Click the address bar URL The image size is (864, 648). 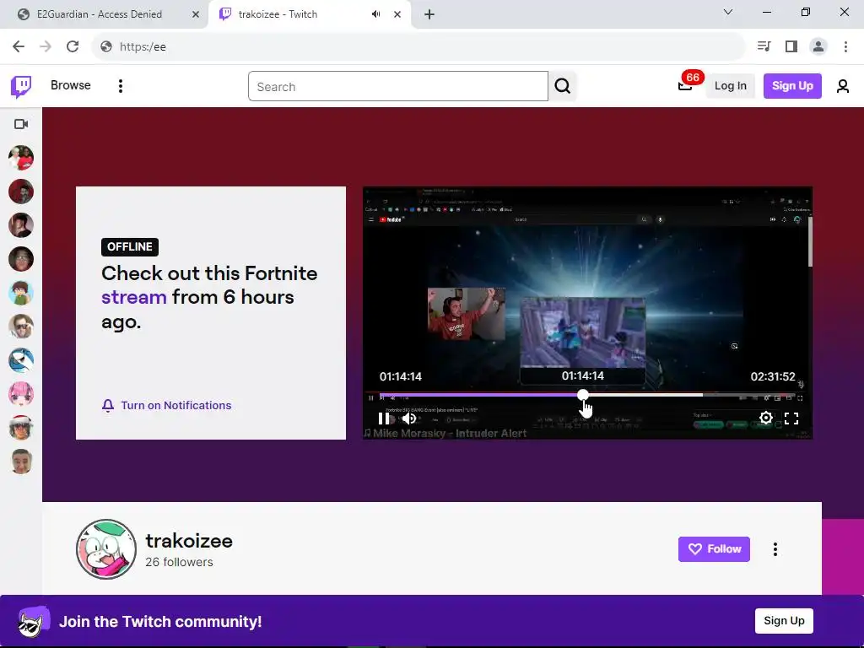point(143,47)
